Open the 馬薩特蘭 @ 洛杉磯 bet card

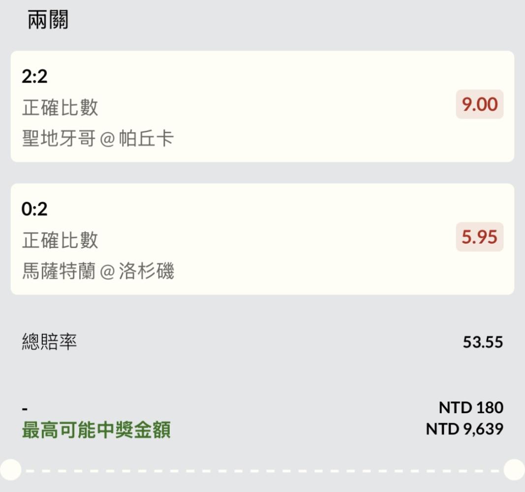click(x=262, y=239)
